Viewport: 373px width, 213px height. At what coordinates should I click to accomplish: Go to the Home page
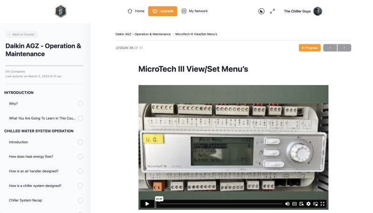coord(136,11)
